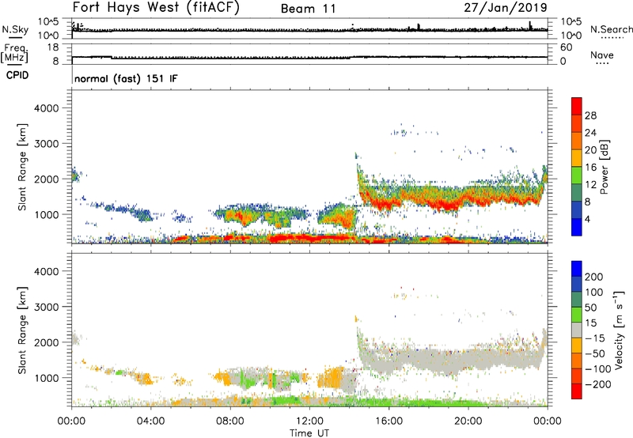Click Velocity panel 'Slant Range [km]' label
Viewport: 633px width, 438px height.
tap(22, 330)
